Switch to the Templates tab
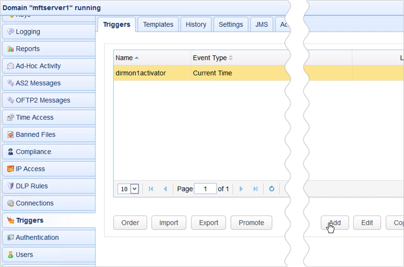This screenshot has width=404, height=267. tap(158, 25)
